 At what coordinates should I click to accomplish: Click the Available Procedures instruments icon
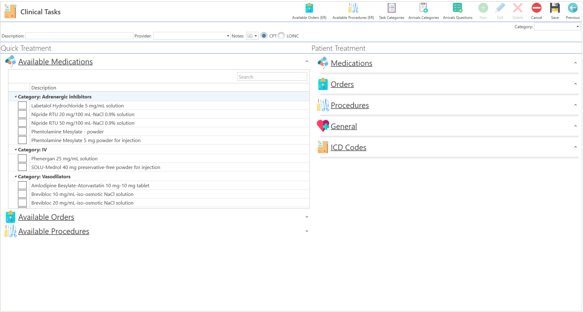[11, 231]
